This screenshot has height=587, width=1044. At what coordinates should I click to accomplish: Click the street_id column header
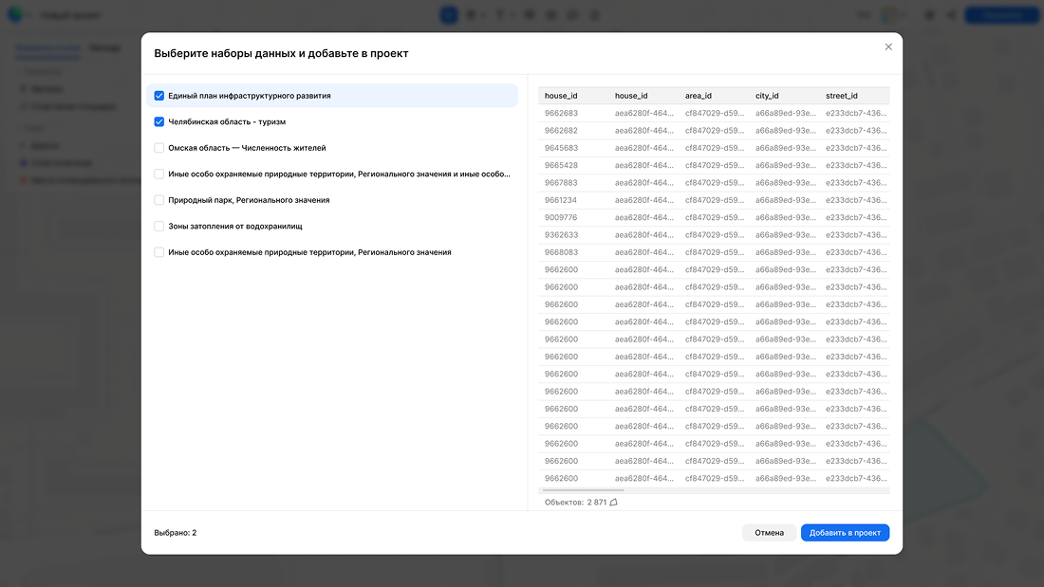[x=842, y=96]
